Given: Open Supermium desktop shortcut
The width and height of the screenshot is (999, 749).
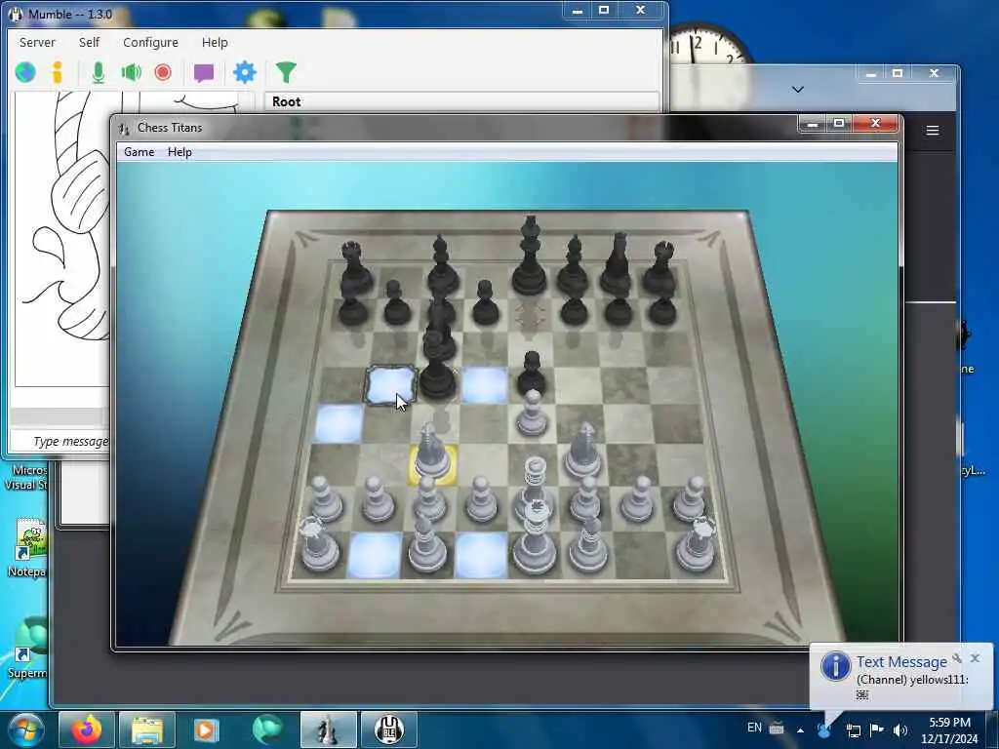Looking at the screenshot, I should [27, 647].
